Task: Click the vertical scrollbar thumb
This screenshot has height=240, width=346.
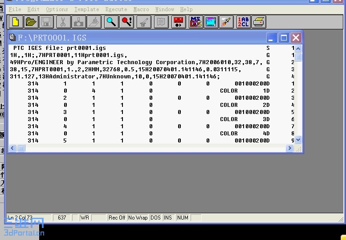Action: pyautogui.click(x=298, y=57)
